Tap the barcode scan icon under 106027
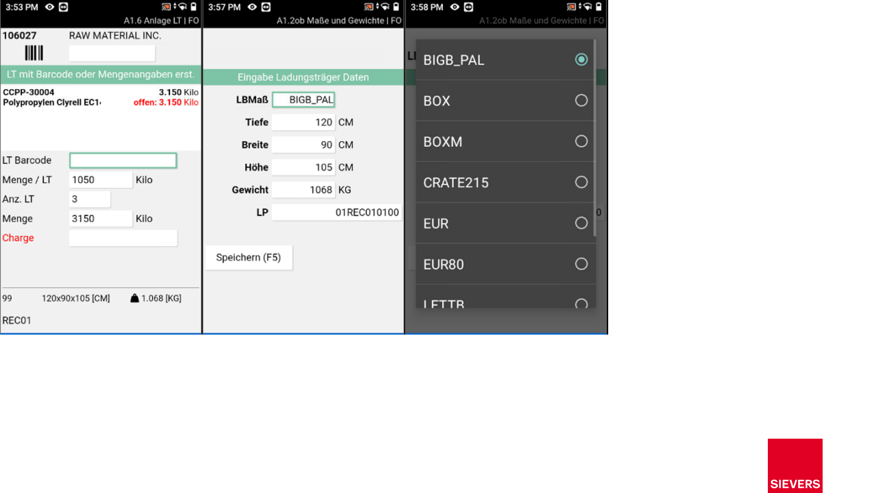876x493 pixels. 34,53
